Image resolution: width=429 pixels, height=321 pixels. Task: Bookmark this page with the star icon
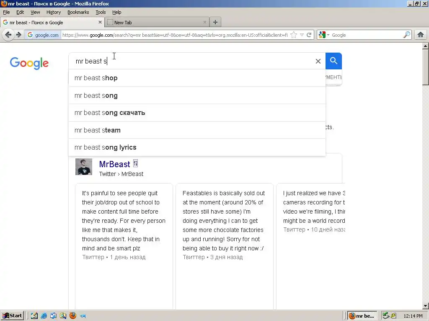[294, 35]
